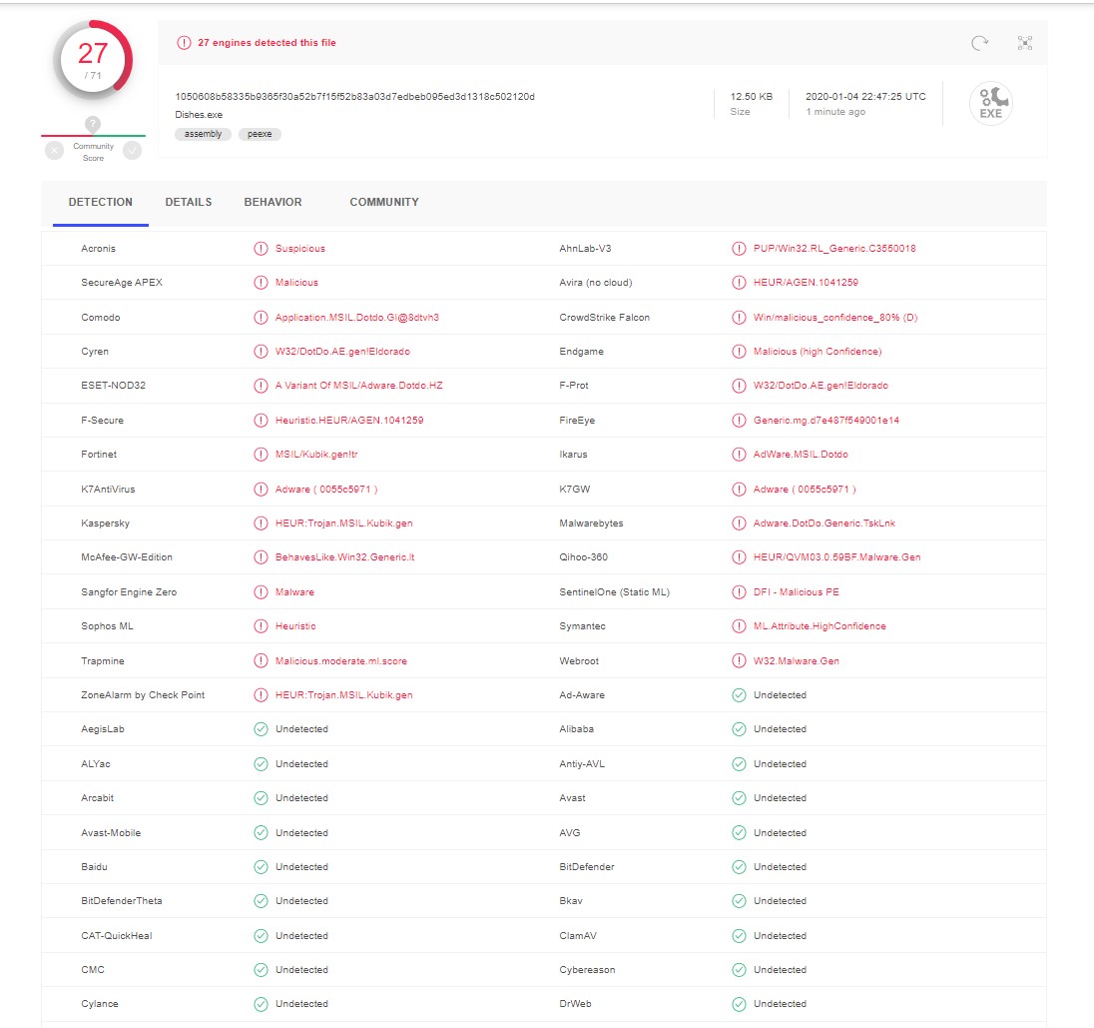Click the green check icon for Avast
Image resolution: width=1094 pixels, height=1028 pixels.
(x=739, y=797)
